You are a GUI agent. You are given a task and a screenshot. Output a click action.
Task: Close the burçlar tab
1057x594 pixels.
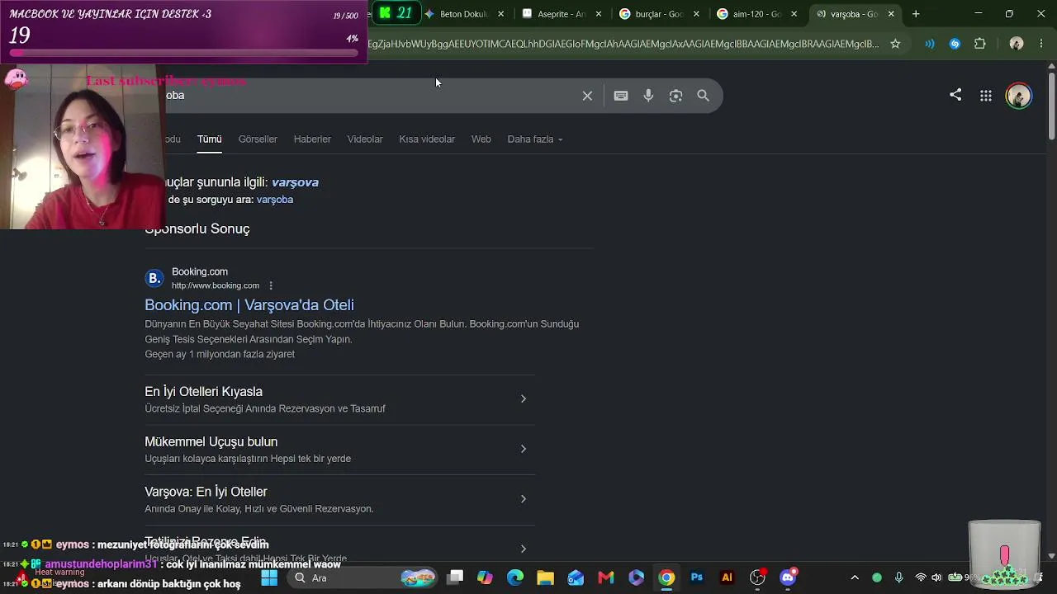tap(696, 14)
